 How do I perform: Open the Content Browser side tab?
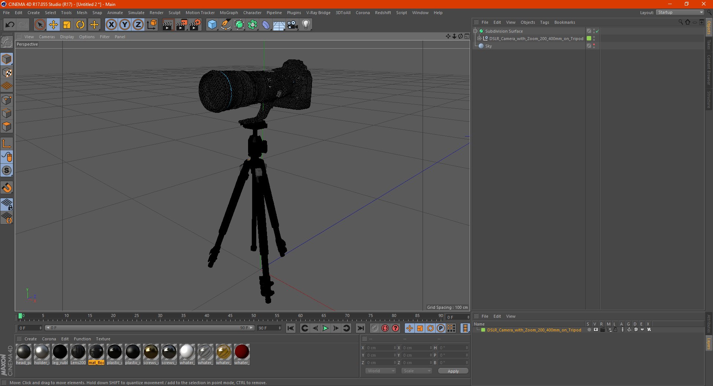[709, 69]
